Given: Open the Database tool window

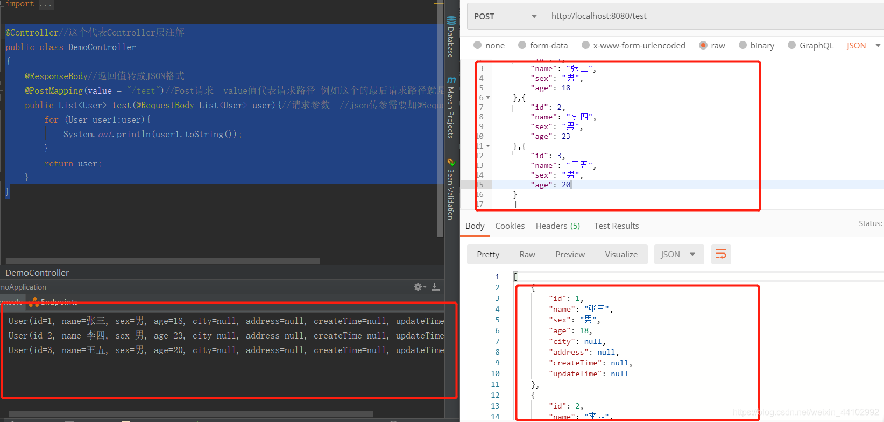Looking at the screenshot, I should point(451,37).
